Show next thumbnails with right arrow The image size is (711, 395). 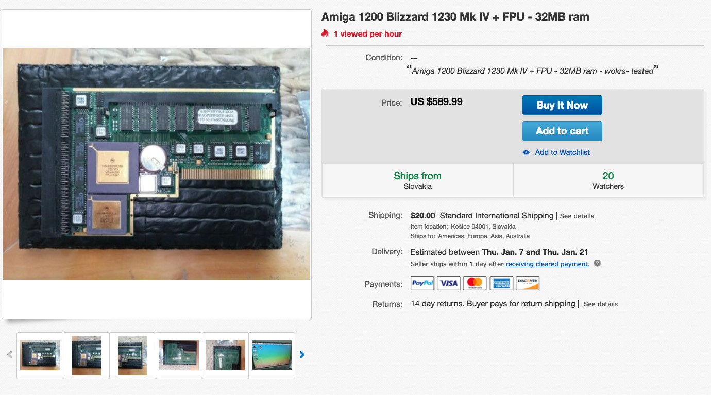click(x=302, y=355)
